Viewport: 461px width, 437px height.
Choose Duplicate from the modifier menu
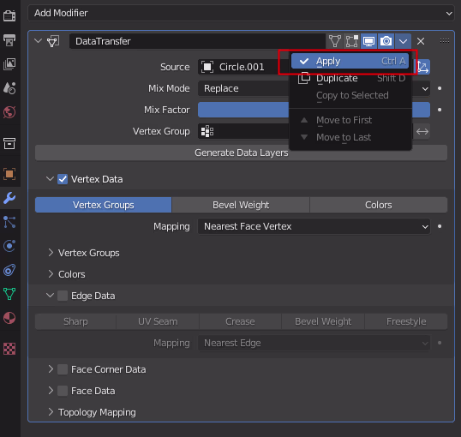pos(350,78)
